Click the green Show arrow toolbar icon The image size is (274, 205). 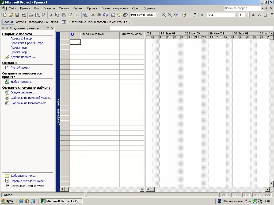click(x=202, y=15)
